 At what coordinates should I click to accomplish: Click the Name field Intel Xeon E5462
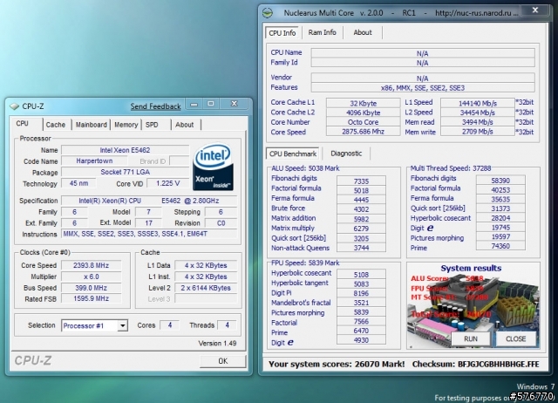tap(125, 150)
